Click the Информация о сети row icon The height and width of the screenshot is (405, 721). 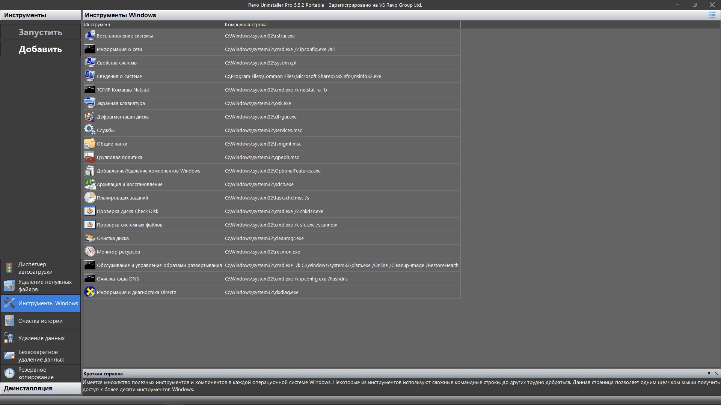(90, 49)
